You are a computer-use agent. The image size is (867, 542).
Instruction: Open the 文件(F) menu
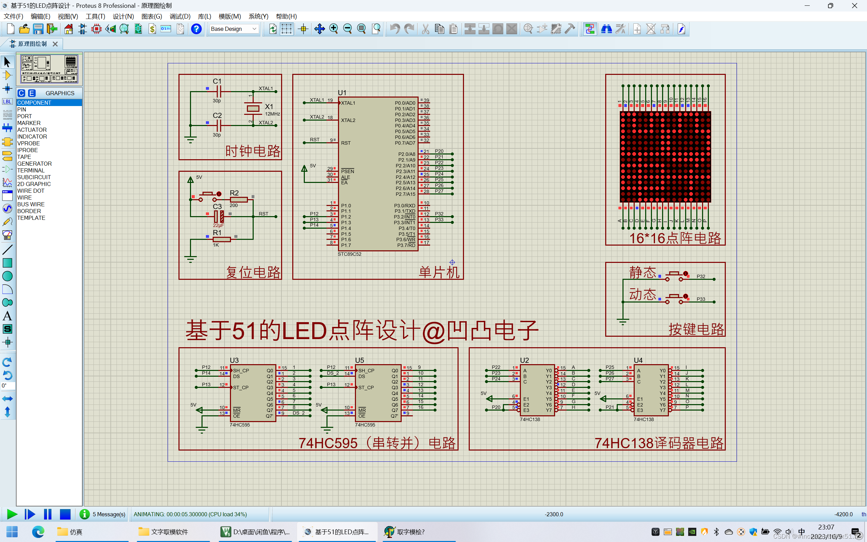click(x=13, y=17)
